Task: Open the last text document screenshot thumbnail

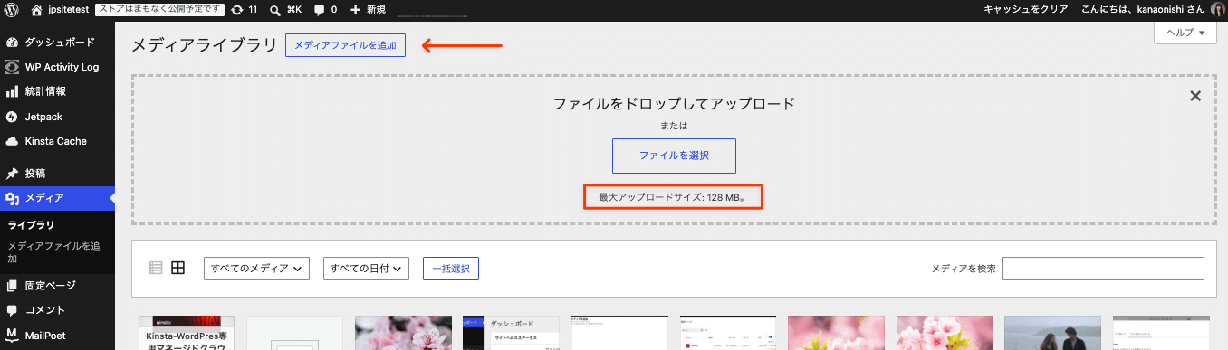Action: click(x=1161, y=333)
